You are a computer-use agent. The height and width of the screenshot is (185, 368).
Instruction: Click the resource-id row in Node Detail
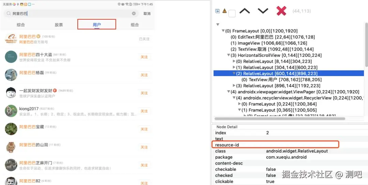coord(275,145)
